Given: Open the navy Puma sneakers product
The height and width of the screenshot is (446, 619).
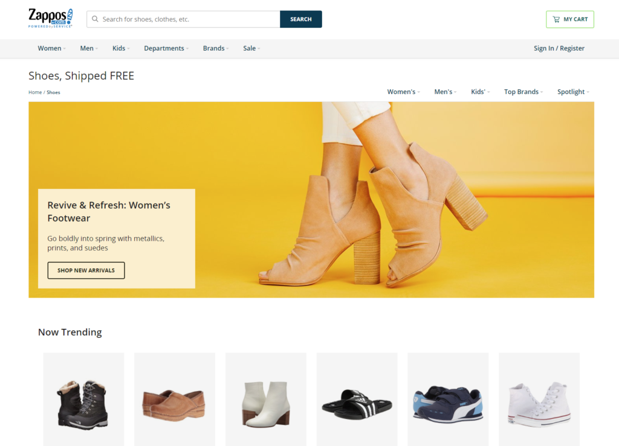Looking at the screenshot, I should coord(448,400).
